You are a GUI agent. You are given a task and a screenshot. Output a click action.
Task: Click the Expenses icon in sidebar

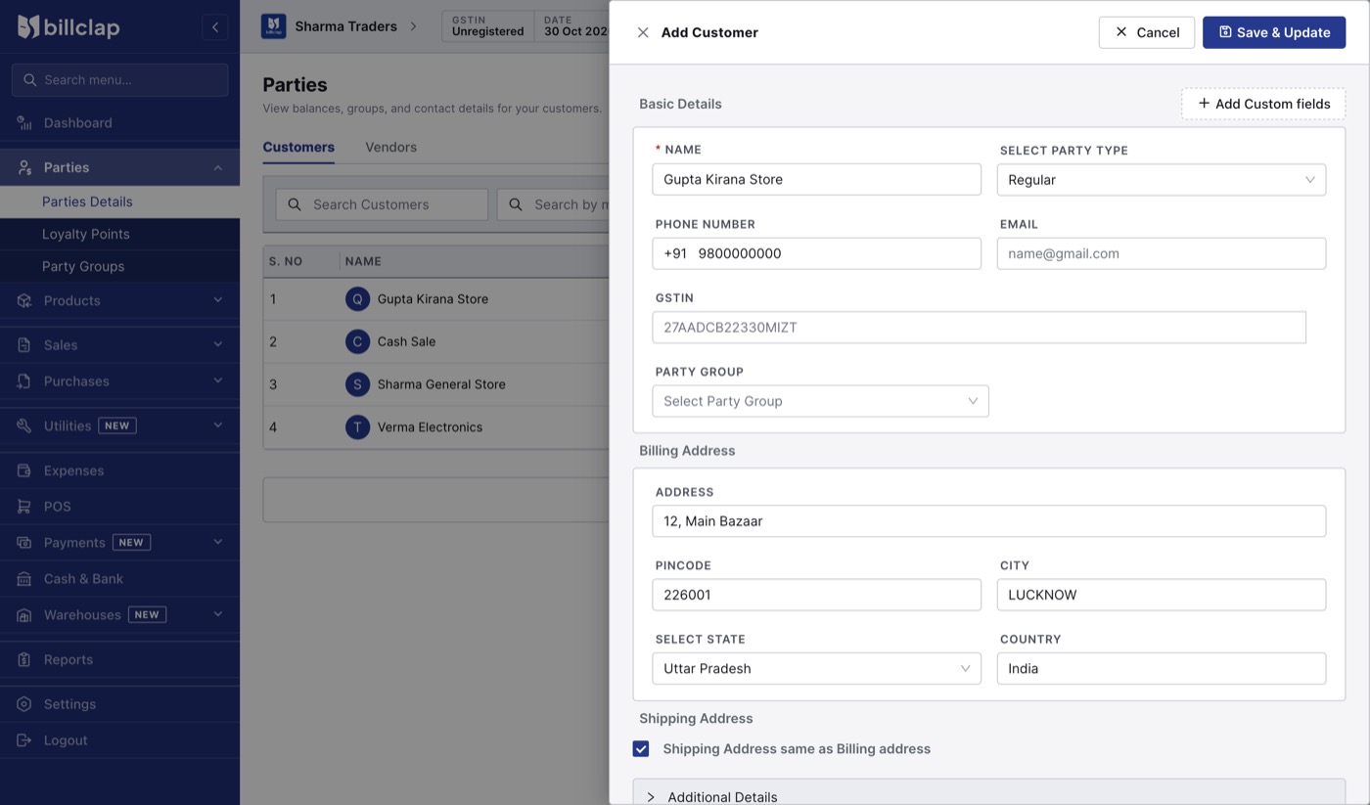[x=24, y=470]
